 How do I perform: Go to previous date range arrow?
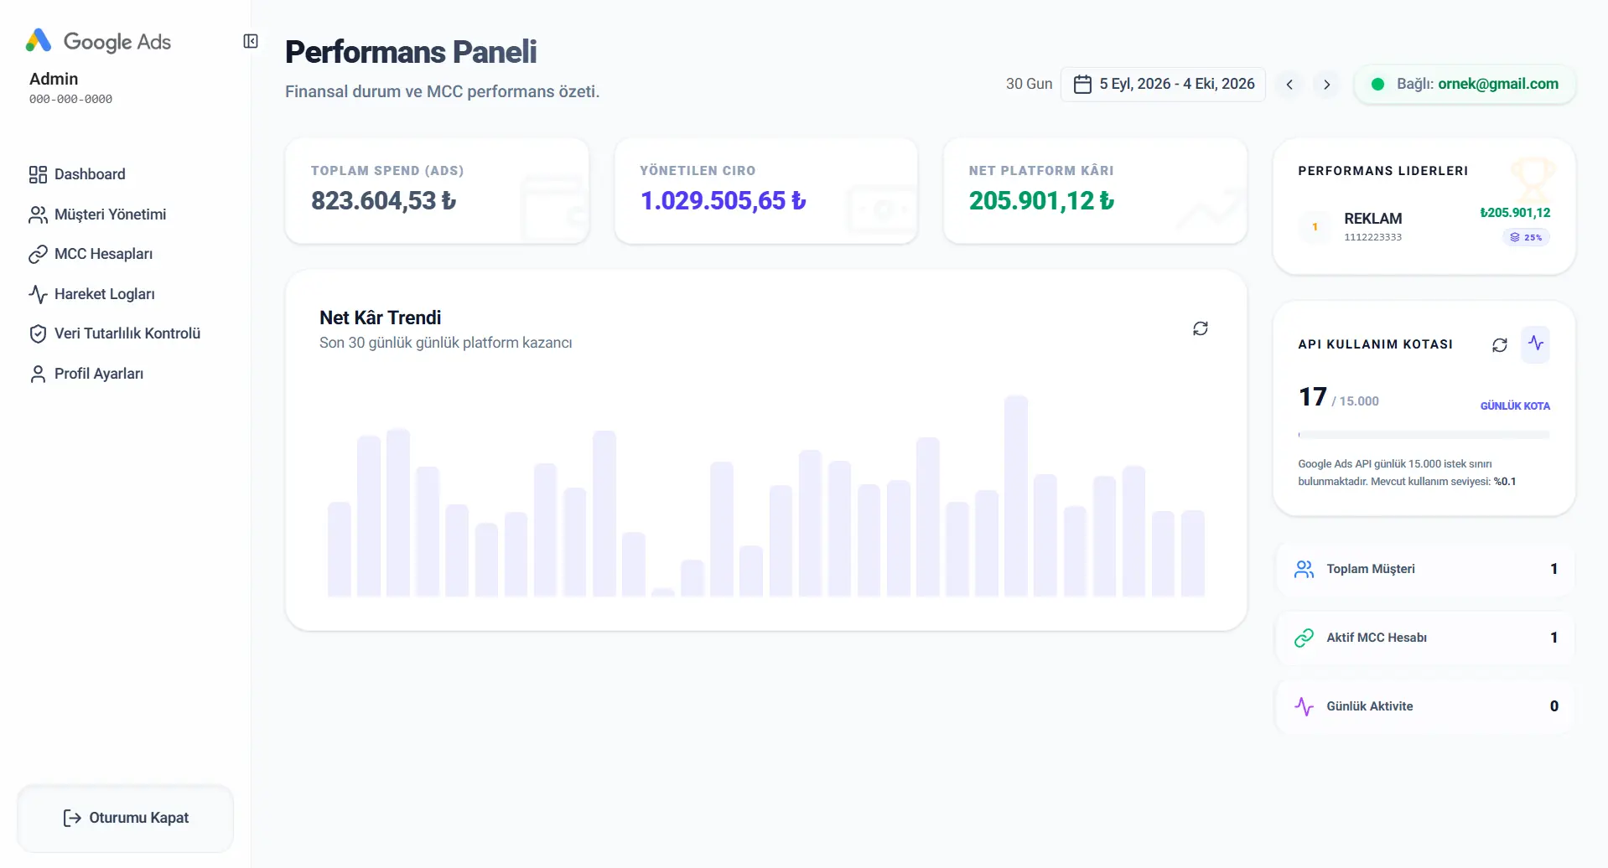[1289, 84]
